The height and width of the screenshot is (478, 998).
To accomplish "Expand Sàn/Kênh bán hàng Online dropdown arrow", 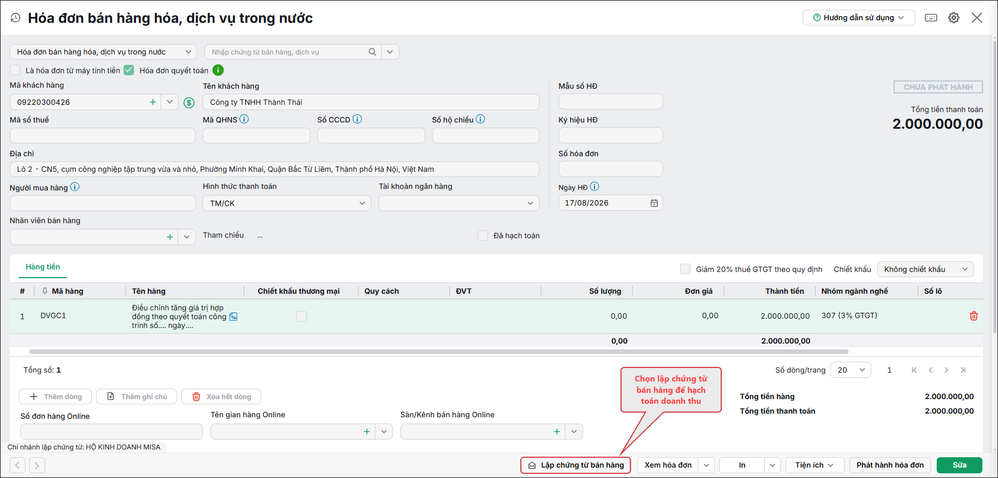I will coord(574,431).
